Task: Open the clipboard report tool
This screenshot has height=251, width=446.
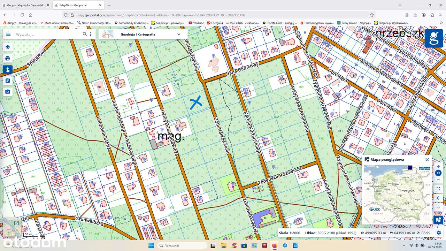Action: pyautogui.click(x=8, y=81)
